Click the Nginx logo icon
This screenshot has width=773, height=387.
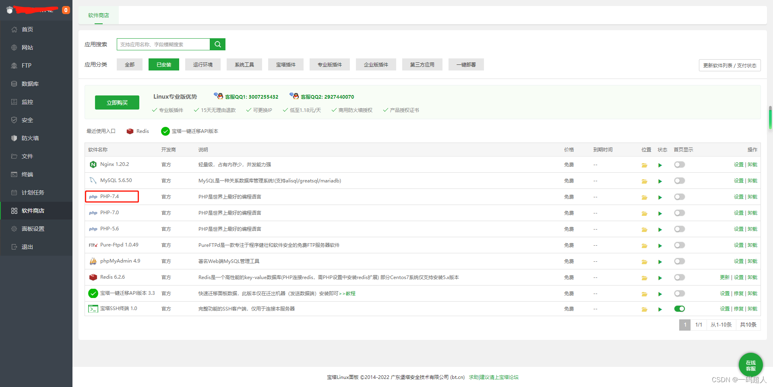pyautogui.click(x=93, y=164)
